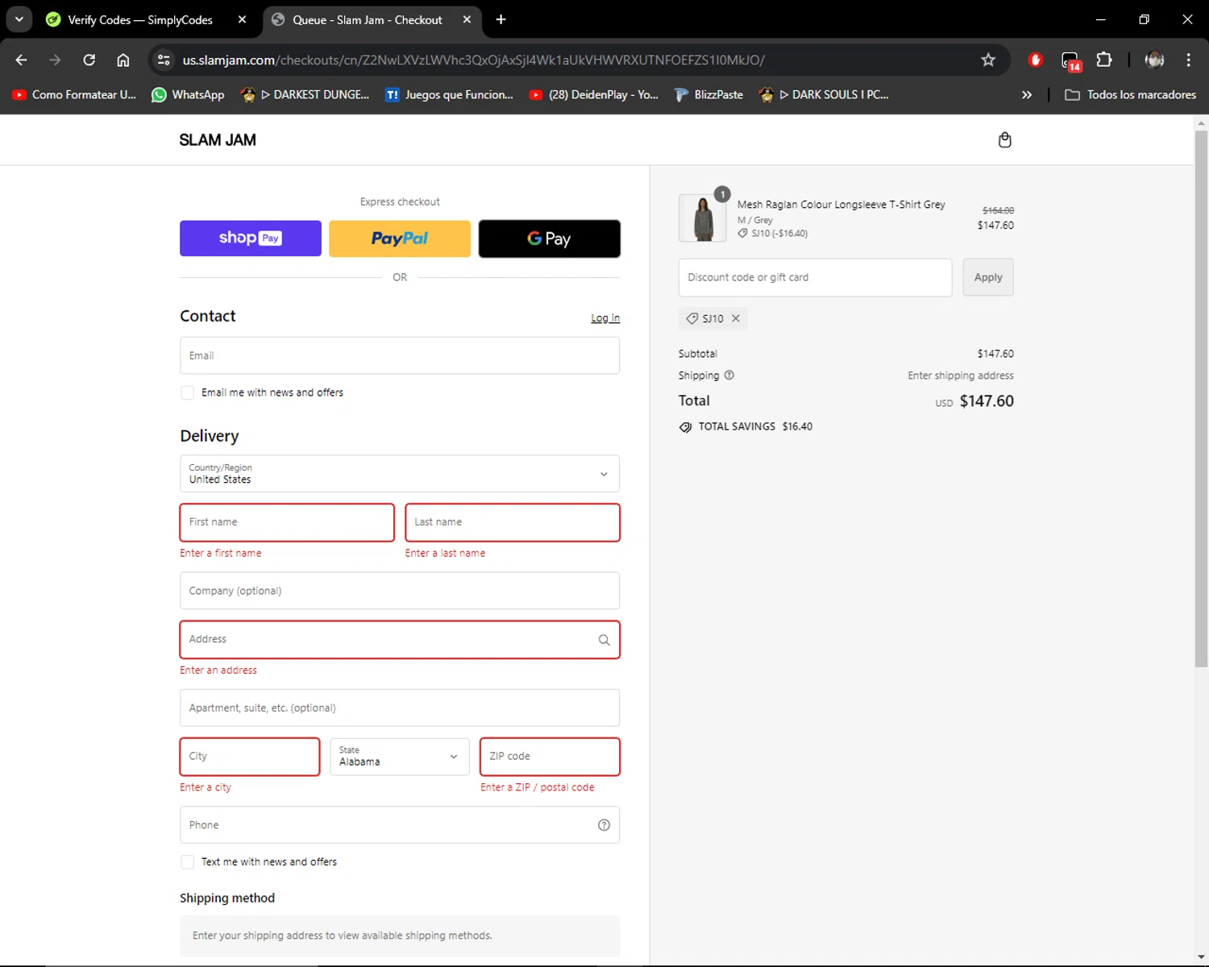Remove the SJ10 discount code tag
The image size is (1209, 967).
(736, 318)
